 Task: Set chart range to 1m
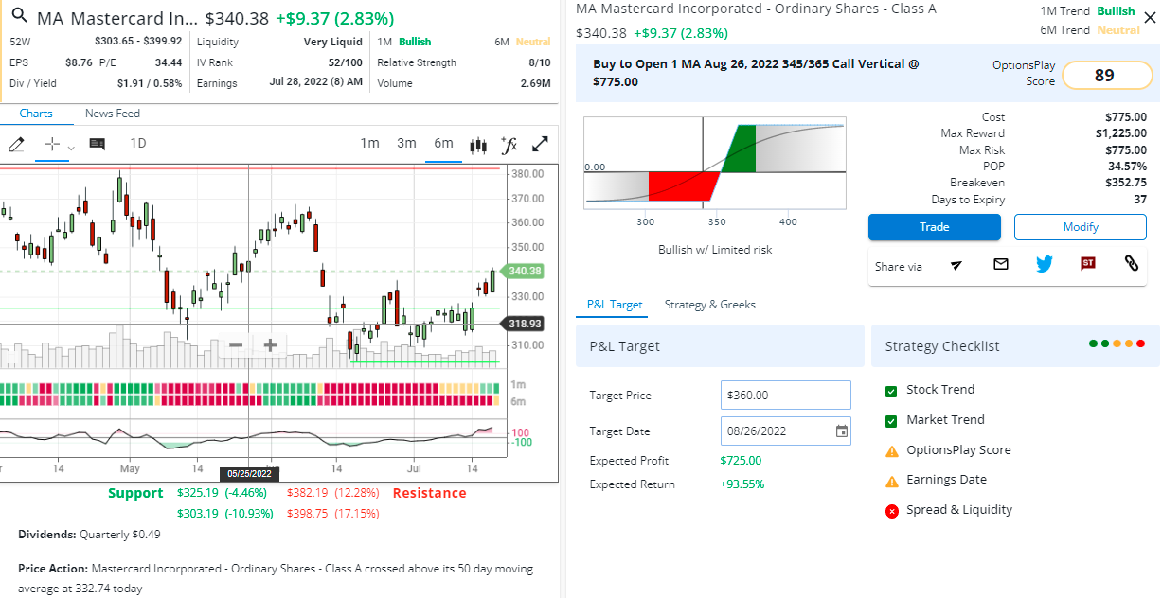click(x=369, y=144)
